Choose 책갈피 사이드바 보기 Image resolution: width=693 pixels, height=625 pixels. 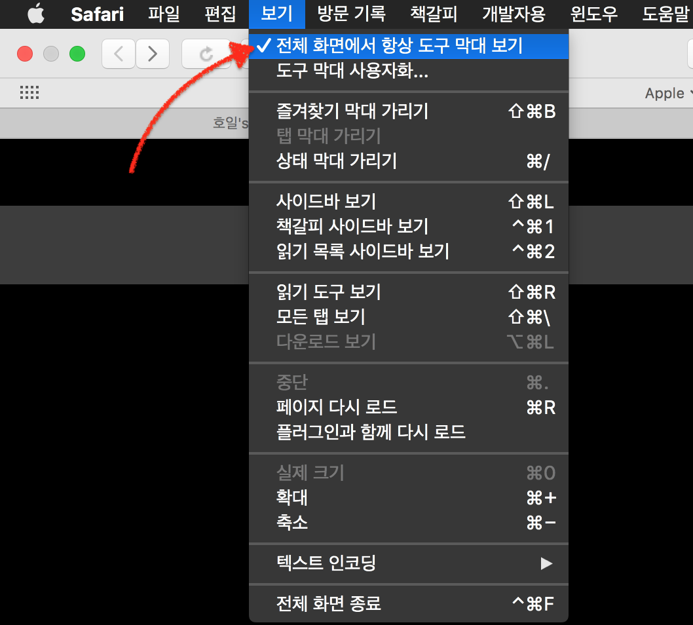pos(409,226)
